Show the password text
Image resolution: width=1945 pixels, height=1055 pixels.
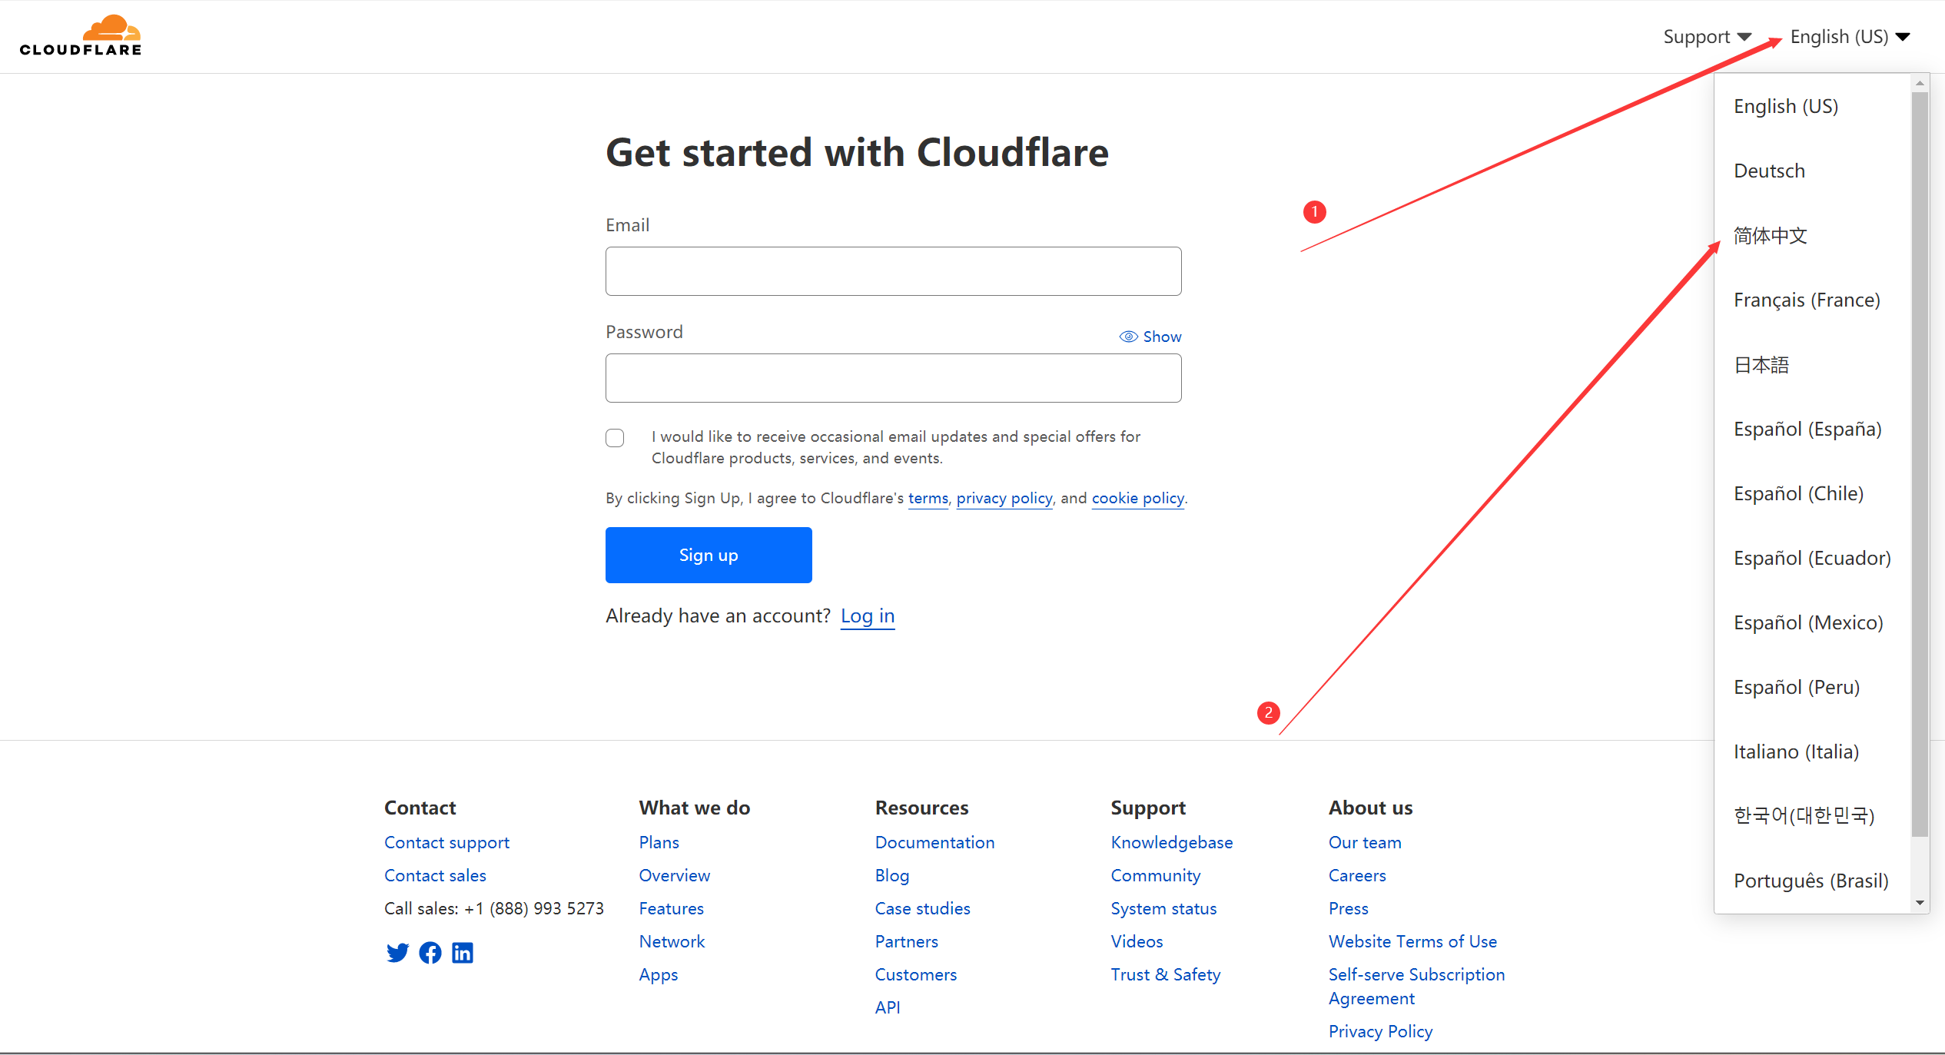click(x=1150, y=336)
